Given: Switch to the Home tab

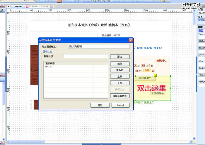Looking at the screenshot, I should coord(18,6).
